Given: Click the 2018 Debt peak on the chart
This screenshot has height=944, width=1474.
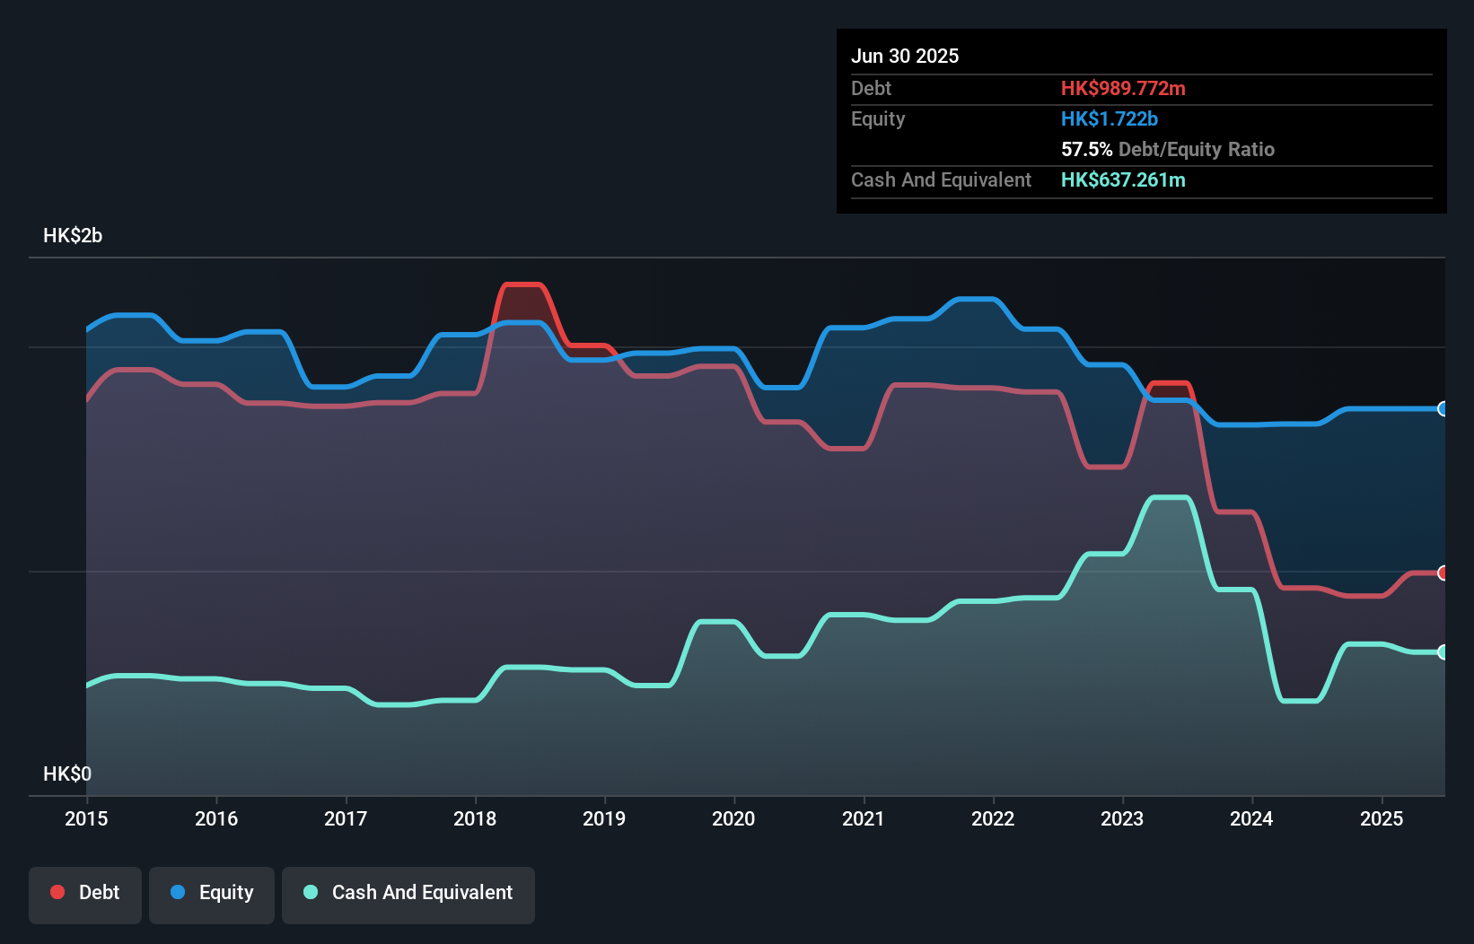Looking at the screenshot, I should coord(522,287).
